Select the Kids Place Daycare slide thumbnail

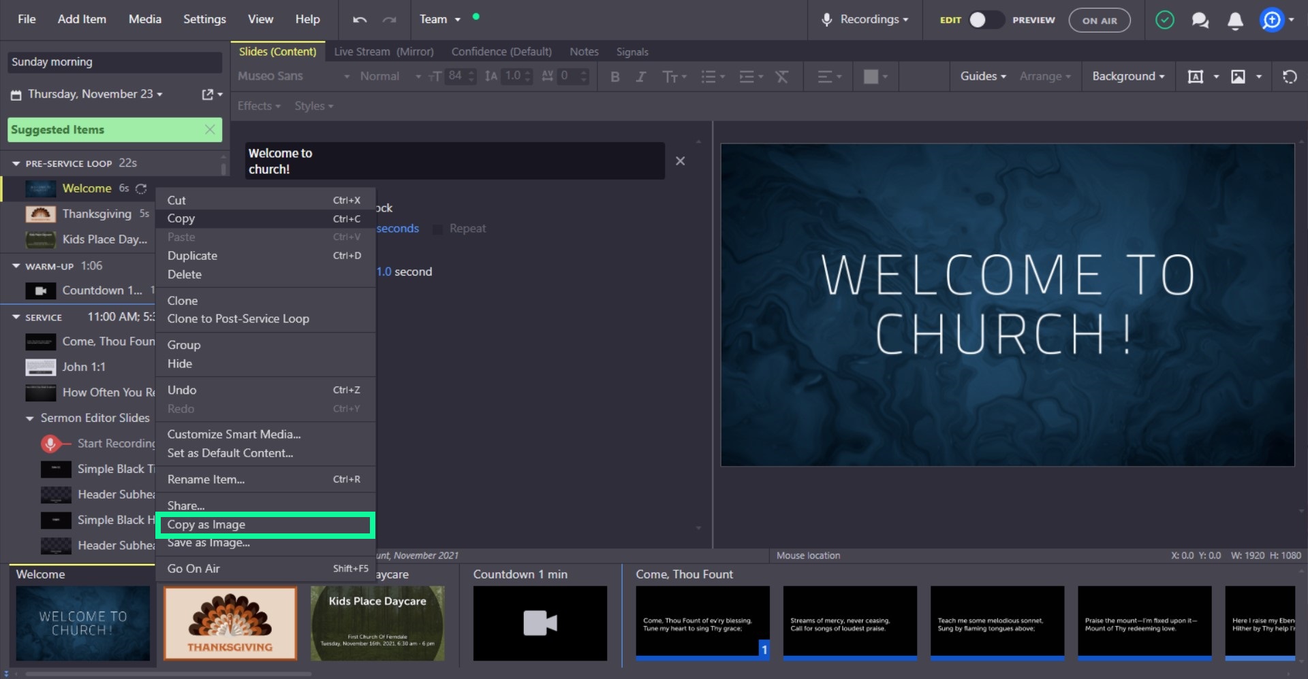pos(377,623)
